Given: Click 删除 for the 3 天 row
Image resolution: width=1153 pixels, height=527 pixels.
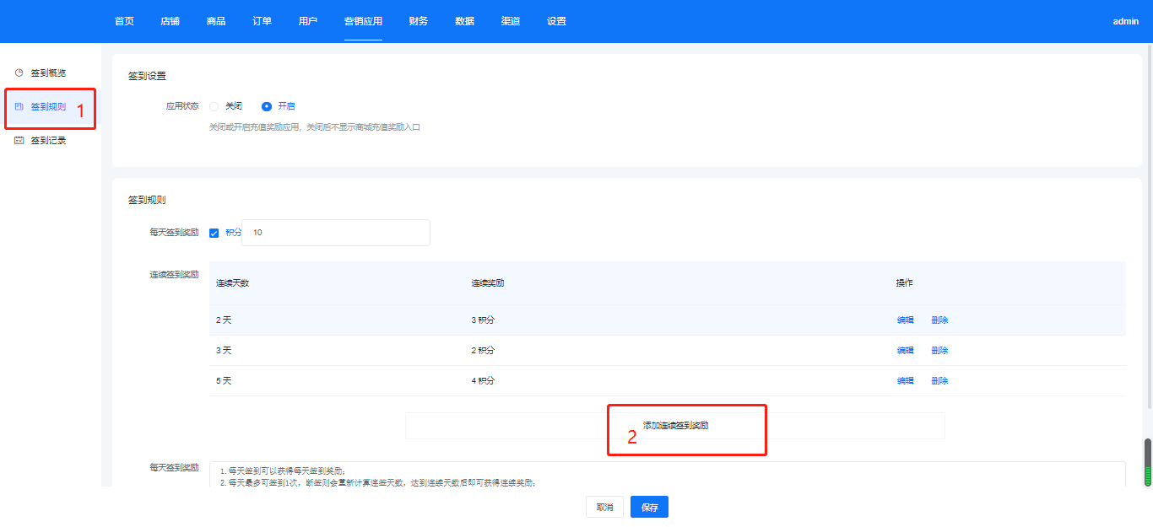Looking at the screenshot, I should click(x=939, y=351).
